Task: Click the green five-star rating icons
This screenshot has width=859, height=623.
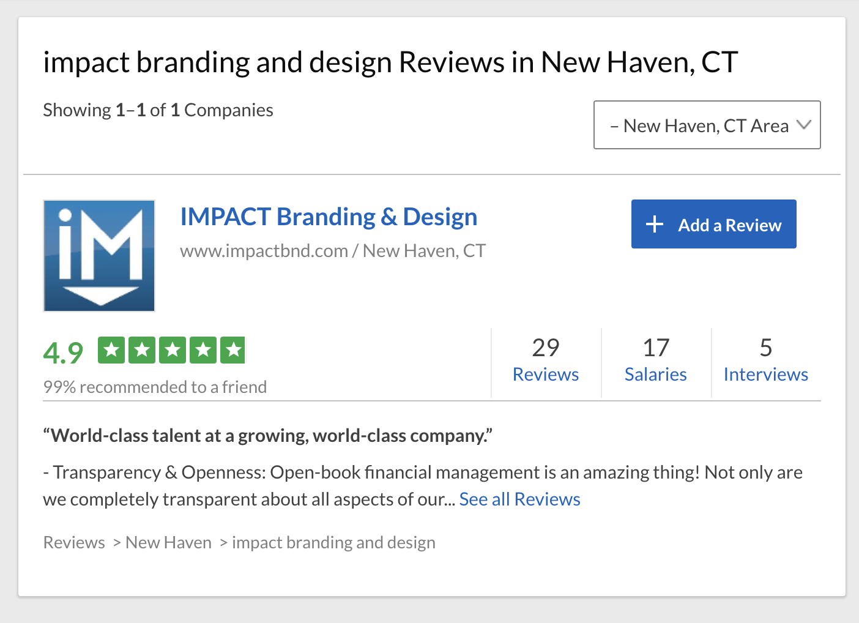Action: 172,351
